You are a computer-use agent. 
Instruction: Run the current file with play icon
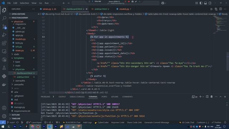211,9
